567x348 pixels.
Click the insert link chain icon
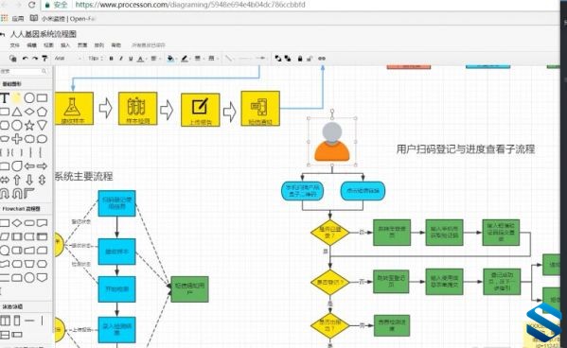coord(322,59)
